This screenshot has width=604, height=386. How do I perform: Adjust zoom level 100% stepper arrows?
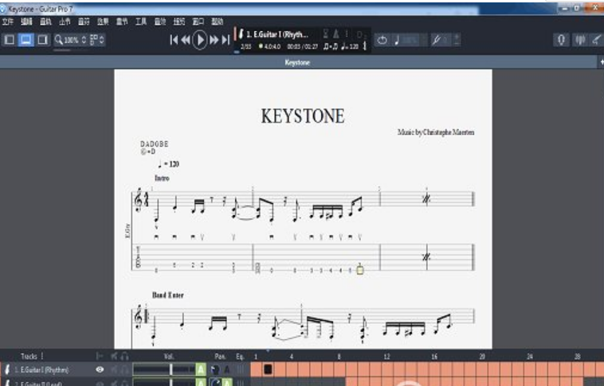click(84, 40)
